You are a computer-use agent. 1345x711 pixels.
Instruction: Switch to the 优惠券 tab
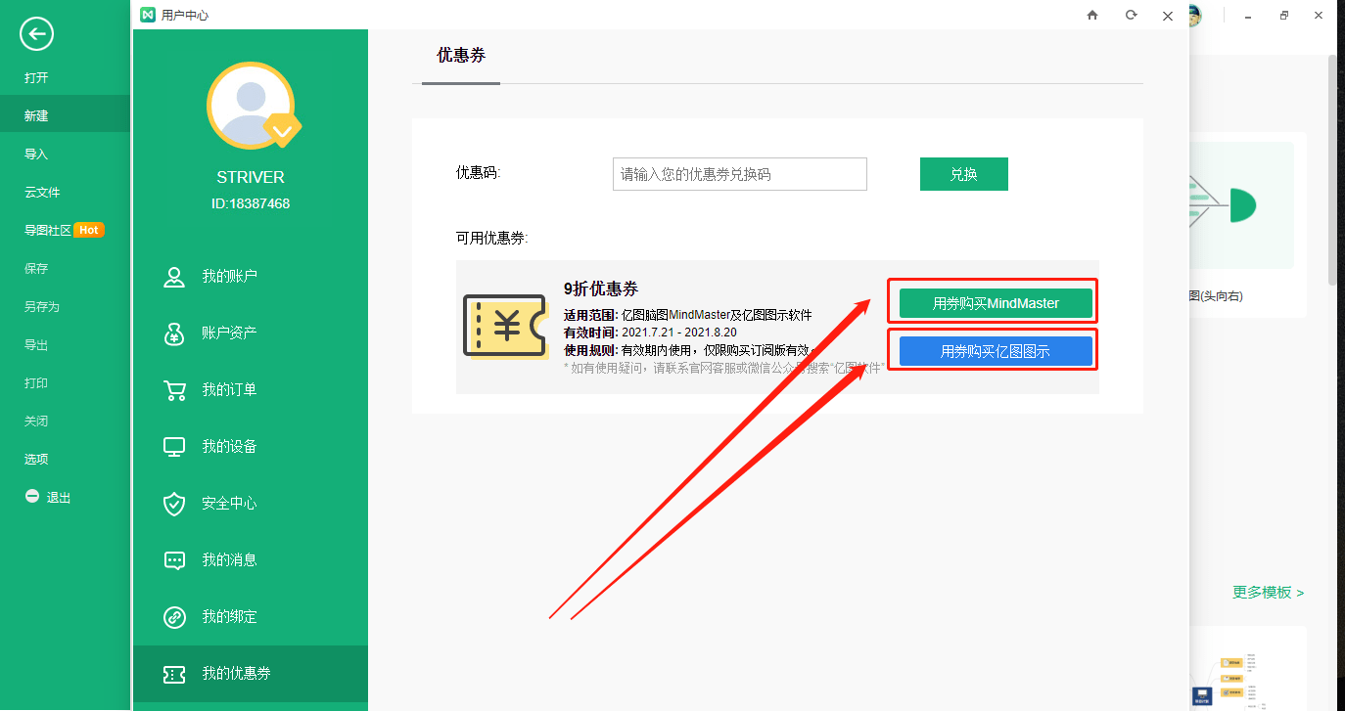461,56
